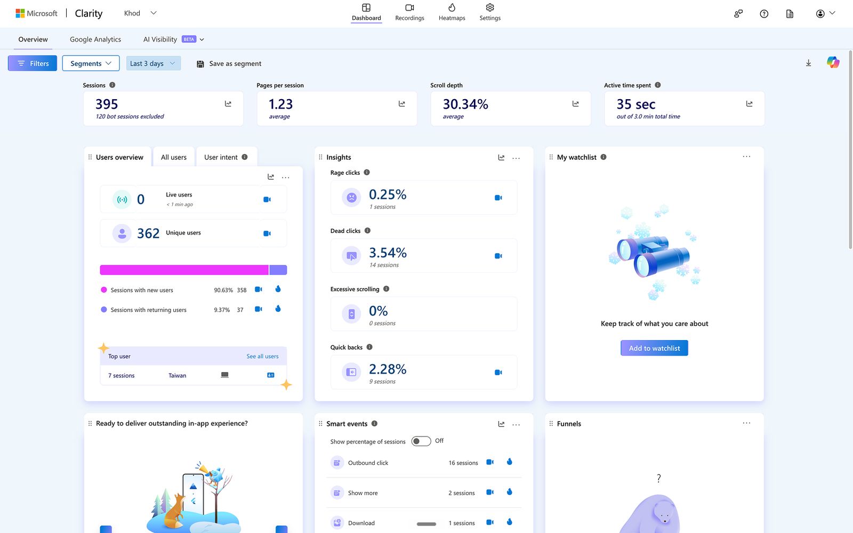Click the 7 sessions top user entry
This screenshot has width=853, height=533.
pos(122,376)
